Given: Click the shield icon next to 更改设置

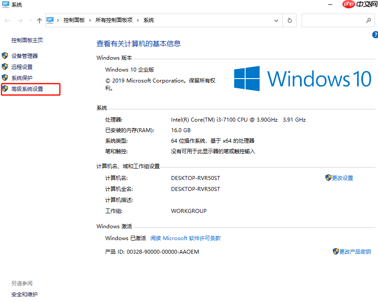Looking at the screenshot, I should pos(328,177).
